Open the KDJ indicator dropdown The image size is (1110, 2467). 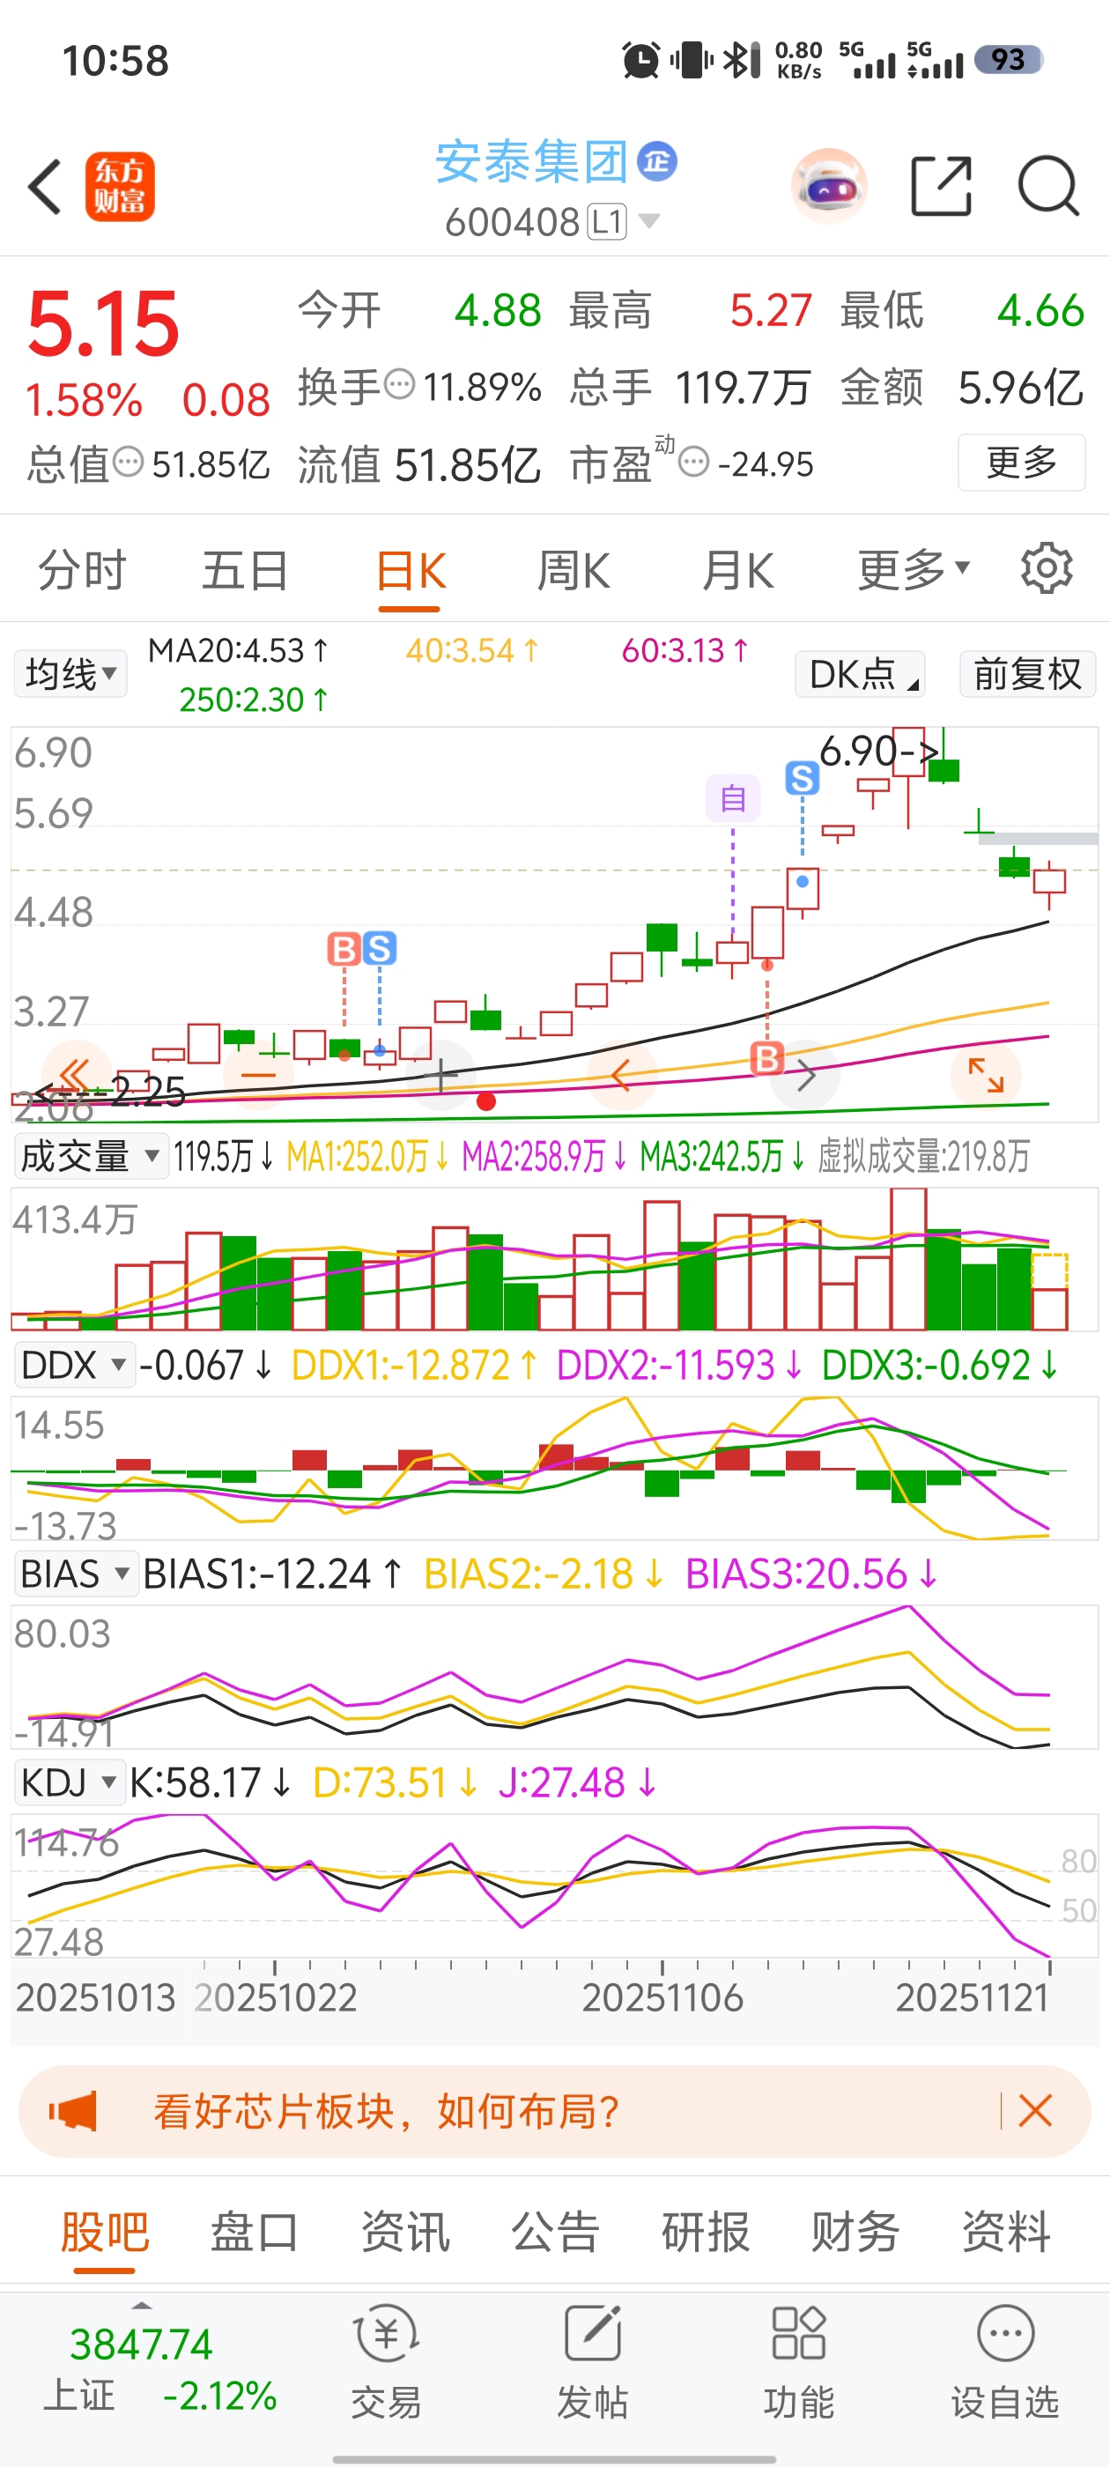click(x=69, y=1782)
